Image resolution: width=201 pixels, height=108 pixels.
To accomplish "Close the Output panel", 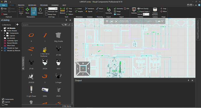I will pyautogui.click(x=192, y=80).
